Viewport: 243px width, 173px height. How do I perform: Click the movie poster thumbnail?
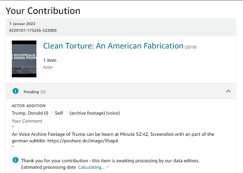[24, 59]
